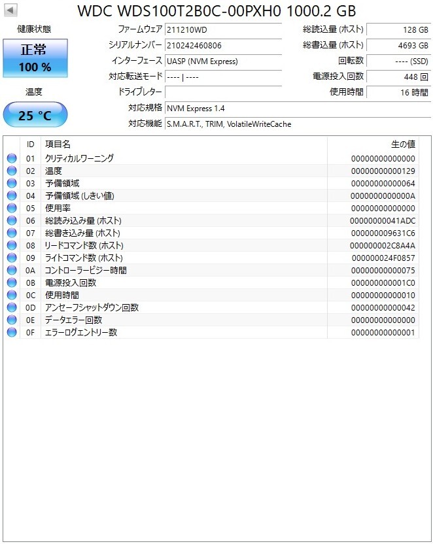This screenshot has height=544, width=433.
Task: Click the ID column header
Action: click(x=31, y=144)
